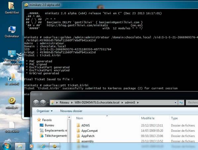The width and height of the screenshot is (198, 150).
Task: Select Emplacements récents in navigation pane
Action: click(x=56, y=130)
